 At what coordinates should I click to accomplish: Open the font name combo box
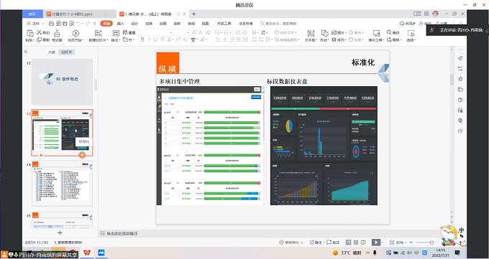click(x=155, y=32)
